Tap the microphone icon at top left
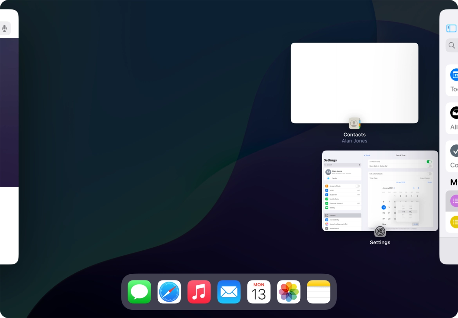 [x=5, y=28]
